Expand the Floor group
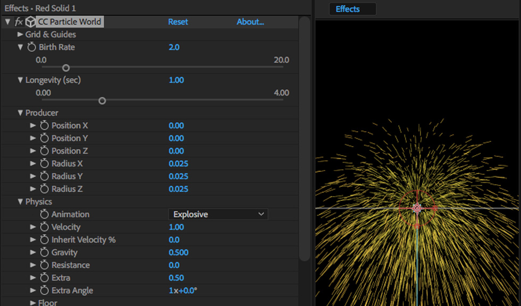This screenshot has width=521, height=306. (x=32, y=303)
